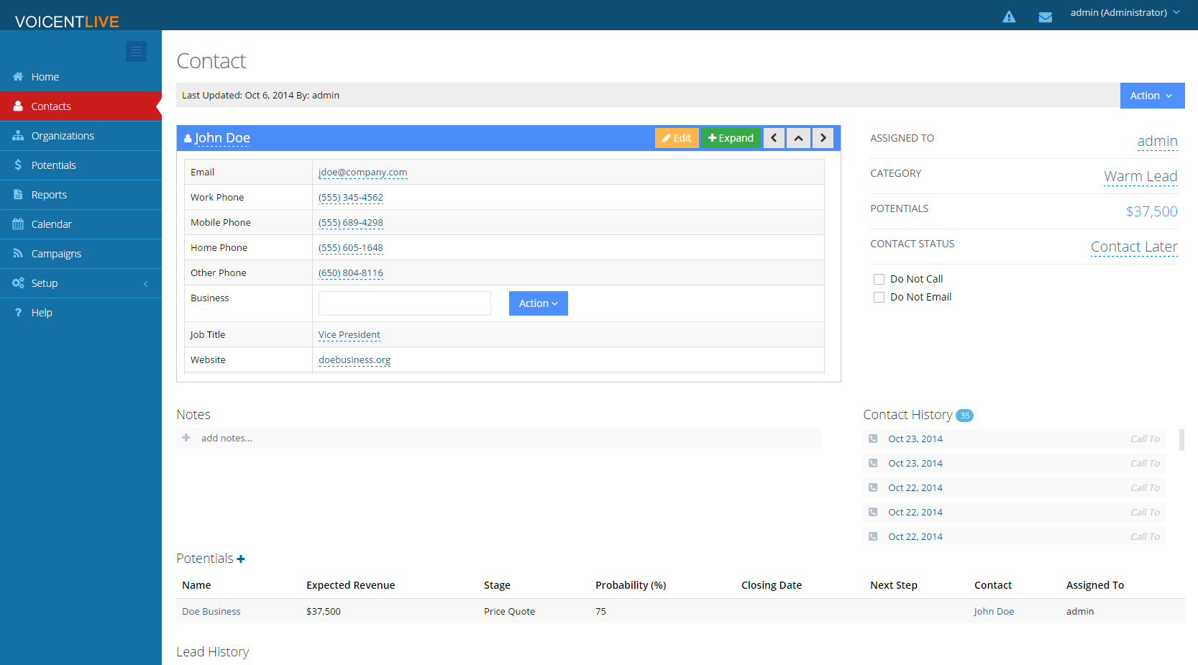
Task: Click the alert warning triangle icon
Action: [1009, 17]
